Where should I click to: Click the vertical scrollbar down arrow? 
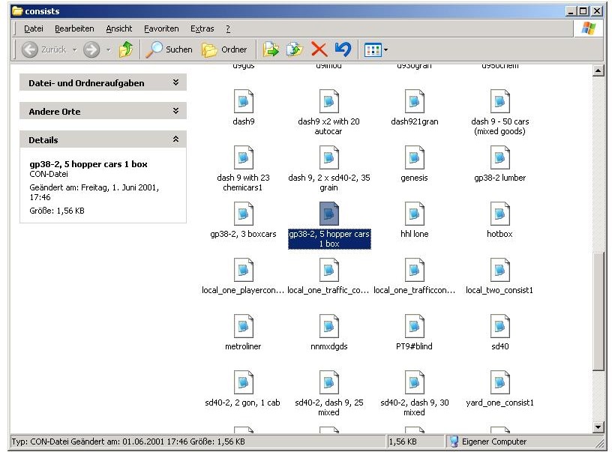coord(598,427)
